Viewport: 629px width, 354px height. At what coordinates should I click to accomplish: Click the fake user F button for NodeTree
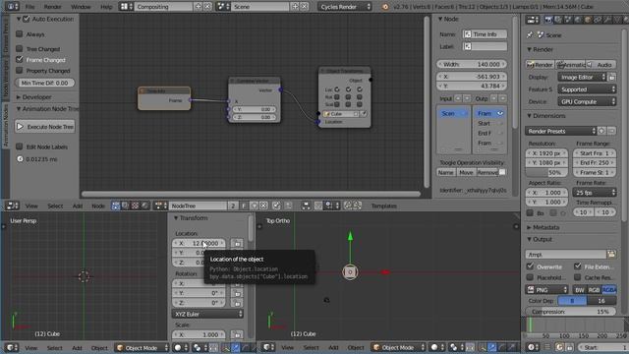coord(244,206)
